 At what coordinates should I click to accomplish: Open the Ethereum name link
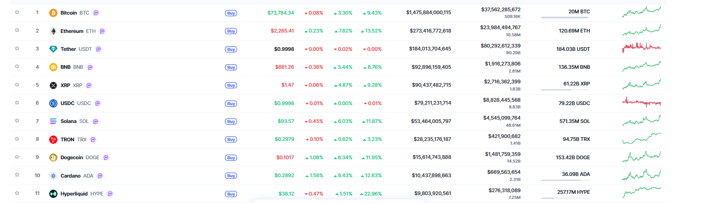[72, 31]
